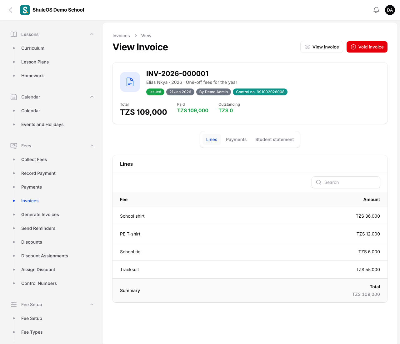Collapse the Lessons section chevron
Image resolution: width=400 pixels, height=344 pixels.
point(92,34)
